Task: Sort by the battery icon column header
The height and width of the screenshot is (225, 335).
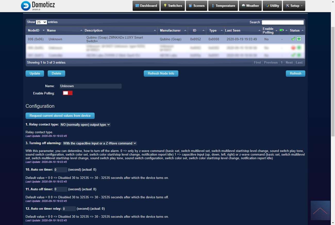Action: (x=284, y=30)
